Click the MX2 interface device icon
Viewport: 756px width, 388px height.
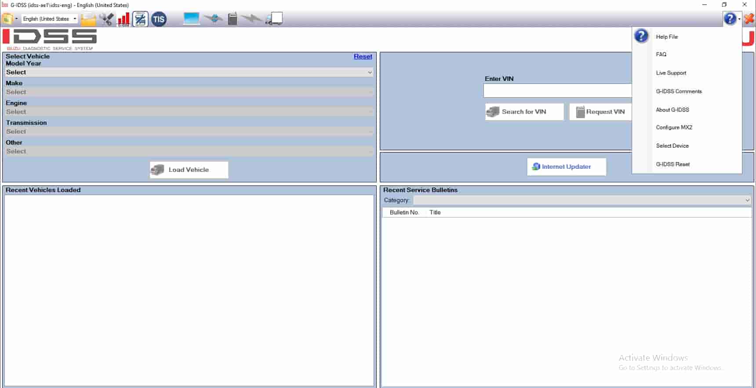click(233, 18)
